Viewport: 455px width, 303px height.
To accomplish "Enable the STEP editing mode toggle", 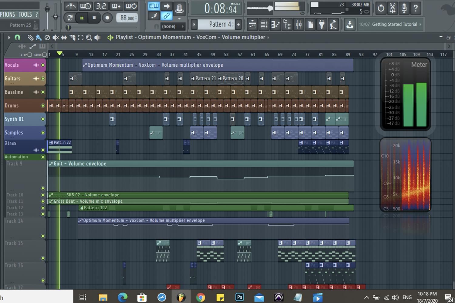I will coord(29,55).
